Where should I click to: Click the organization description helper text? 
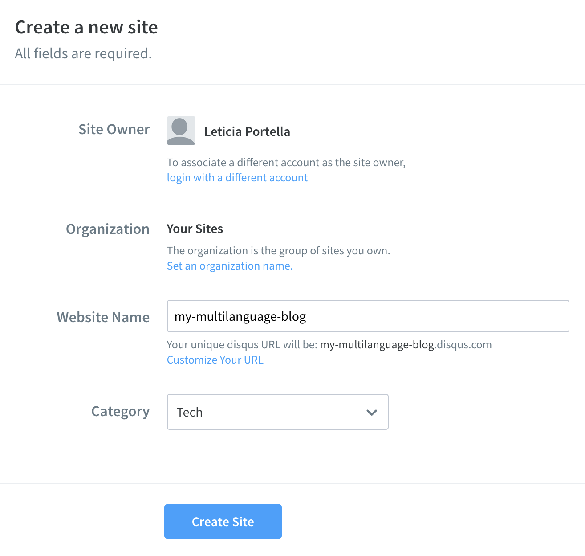pos(278,251)
